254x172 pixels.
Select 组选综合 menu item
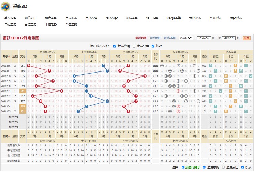111,18
